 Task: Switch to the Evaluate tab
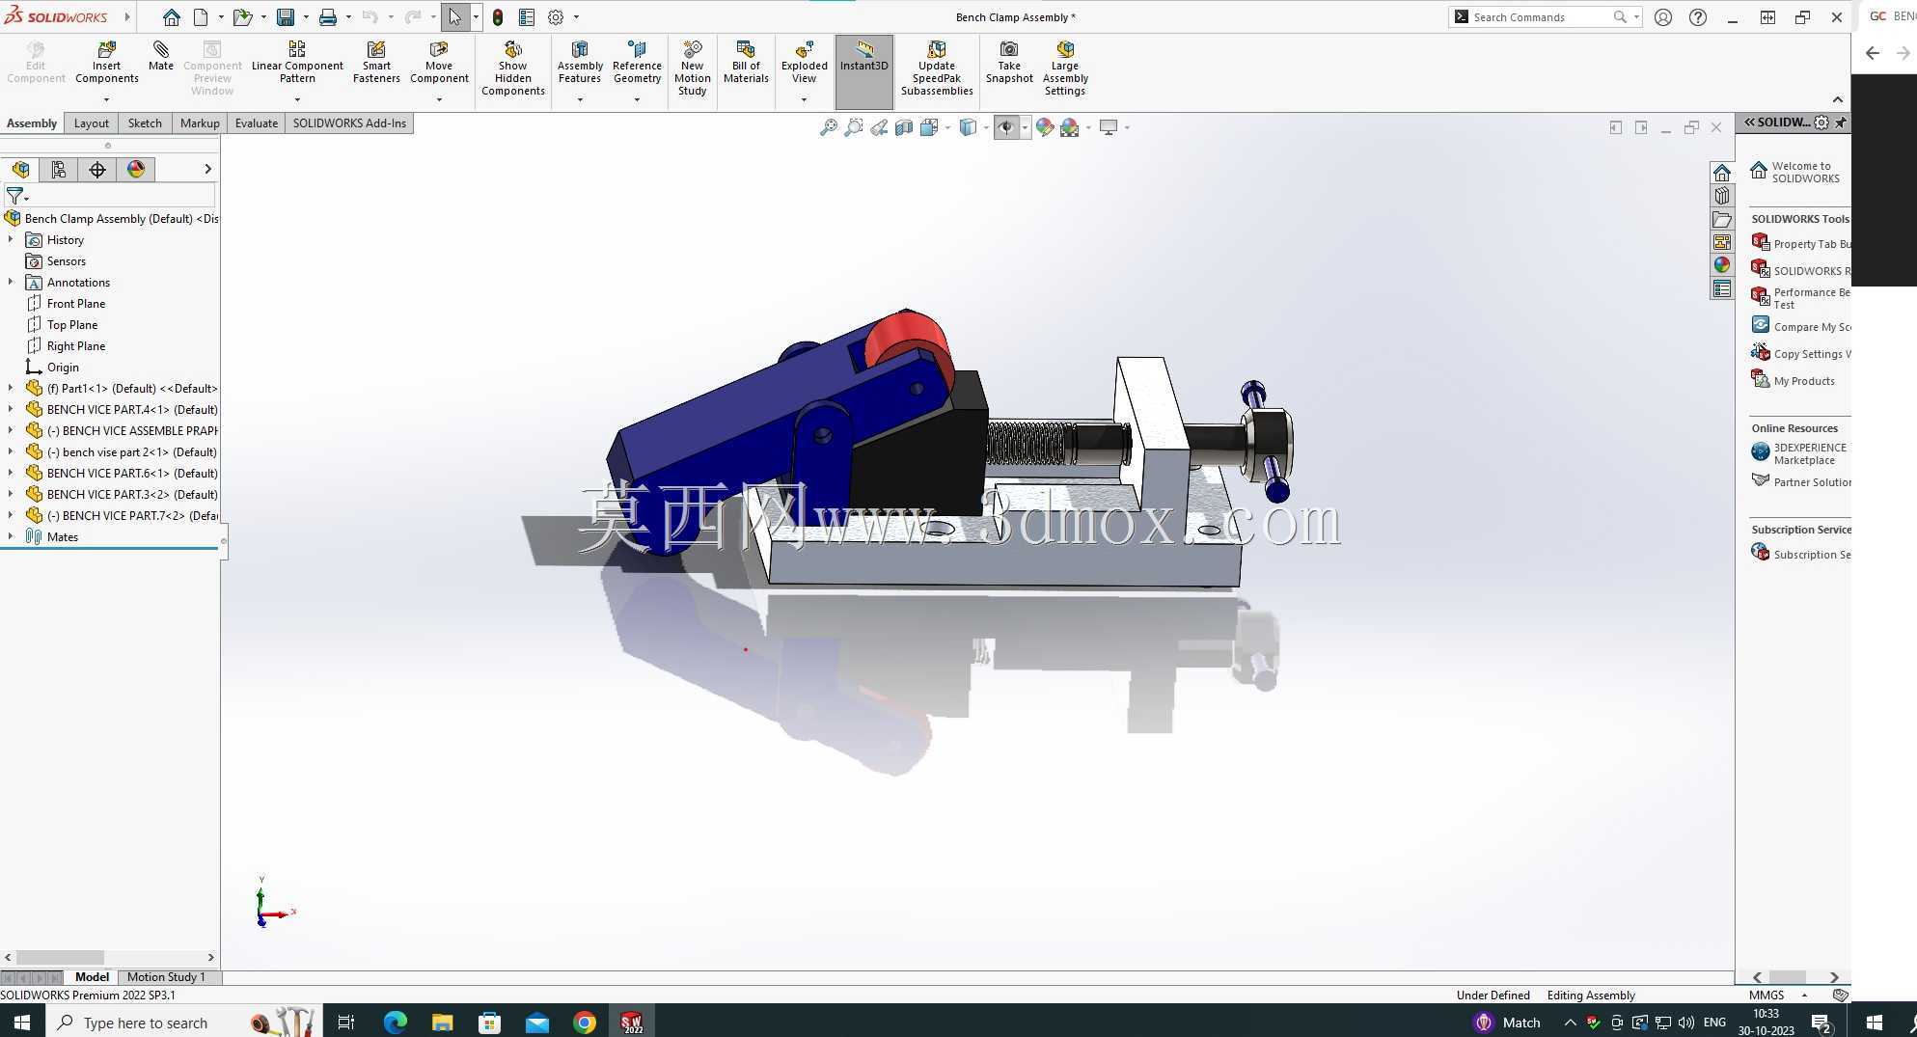[x=256, y=123]
